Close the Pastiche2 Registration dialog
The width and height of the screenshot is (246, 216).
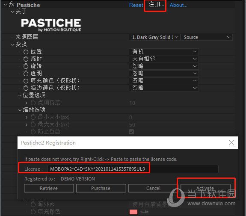click(x=231, y=142)
